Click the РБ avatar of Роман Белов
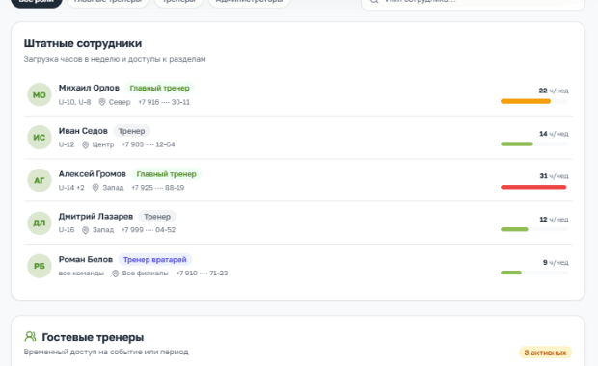The width and height of the screenshot is (598, 366). click(x=40, y=266)
